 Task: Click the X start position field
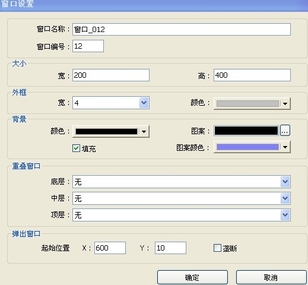tap(110, 248)
